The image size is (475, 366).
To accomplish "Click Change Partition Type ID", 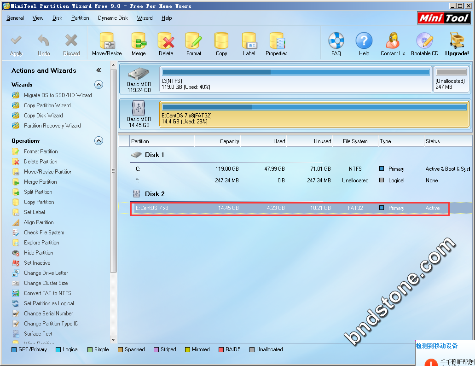I will point(51,324).
